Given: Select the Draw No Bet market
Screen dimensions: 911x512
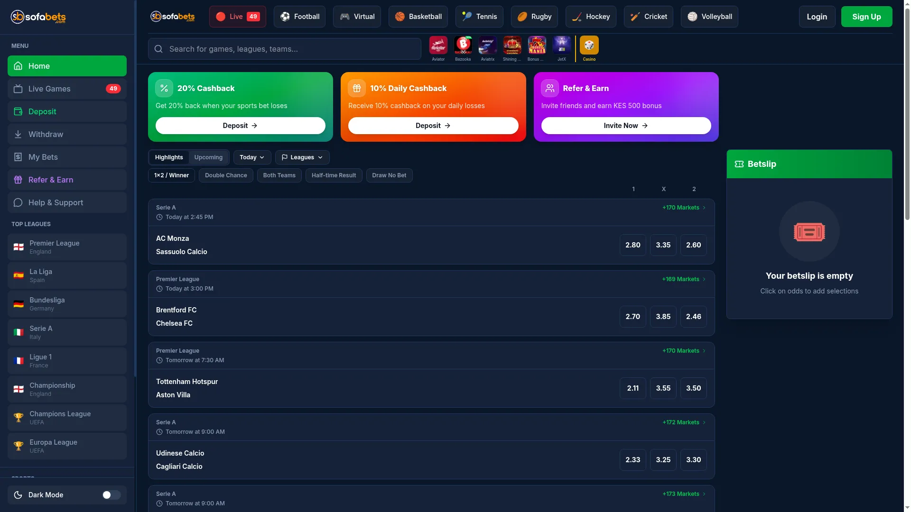Looking at the screenshot, I should (389, 175).
